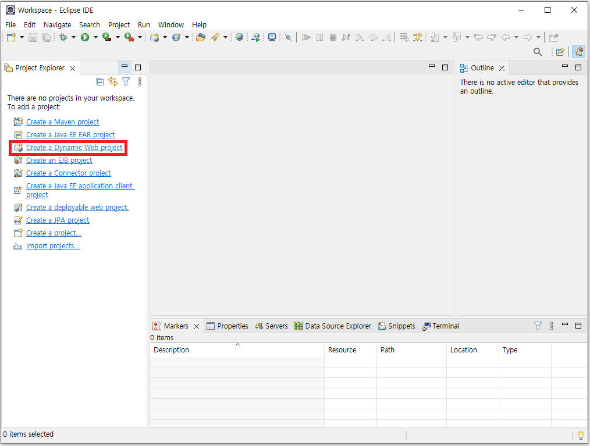The height and width of the screenshot is (446, 590).
Task: Click the Next Edit Location icon
Action: [492, 37]
